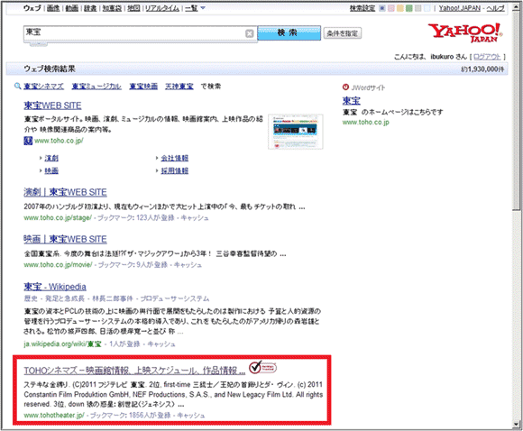
Task: Open the 映画 | 東宝WEB SITE result
Action: 65,239
